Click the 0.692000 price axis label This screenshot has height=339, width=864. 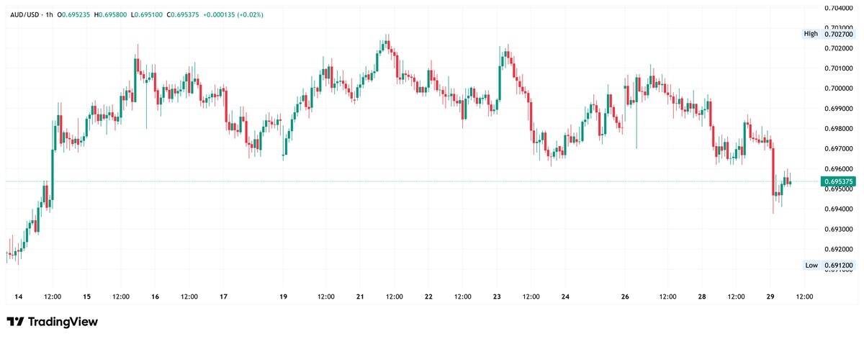tap(839, 250)
